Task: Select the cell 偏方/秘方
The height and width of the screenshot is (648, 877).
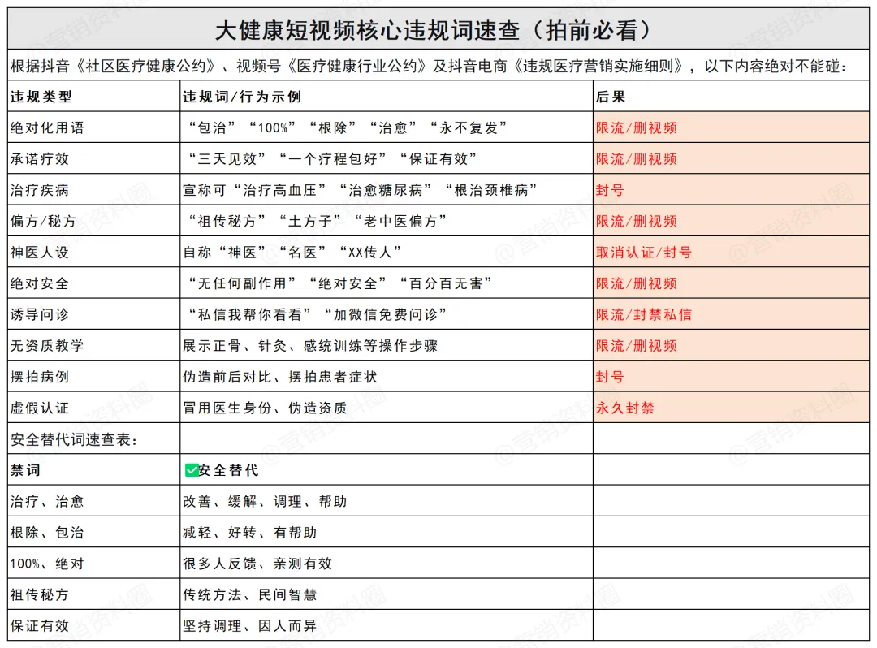Action: pos(94,221)
